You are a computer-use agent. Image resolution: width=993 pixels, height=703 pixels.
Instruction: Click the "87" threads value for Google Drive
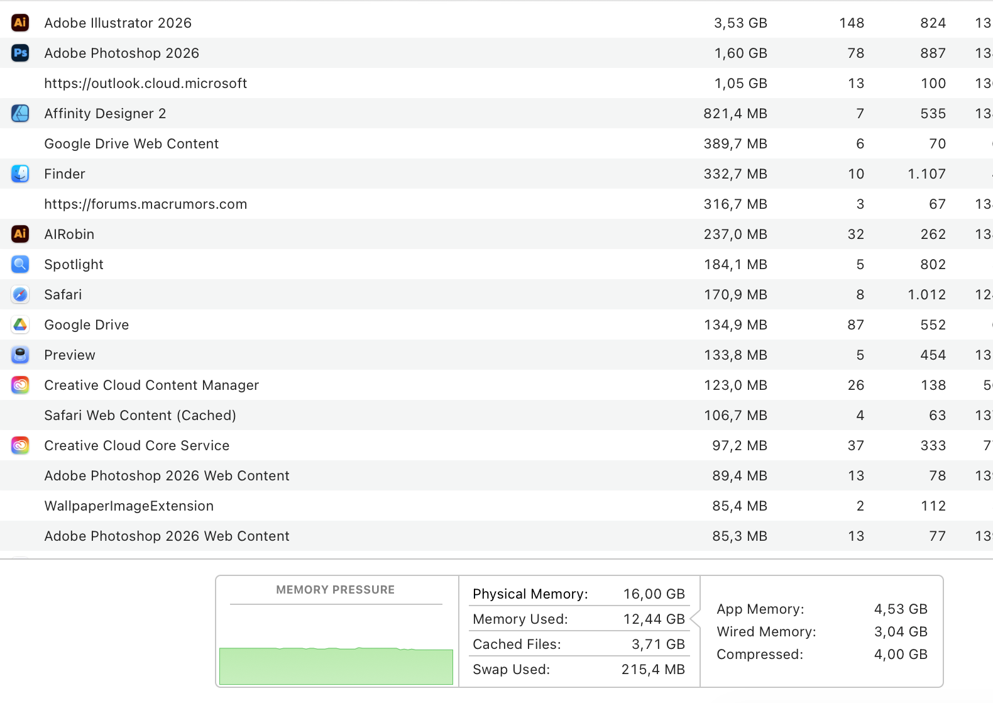(856, 324)
